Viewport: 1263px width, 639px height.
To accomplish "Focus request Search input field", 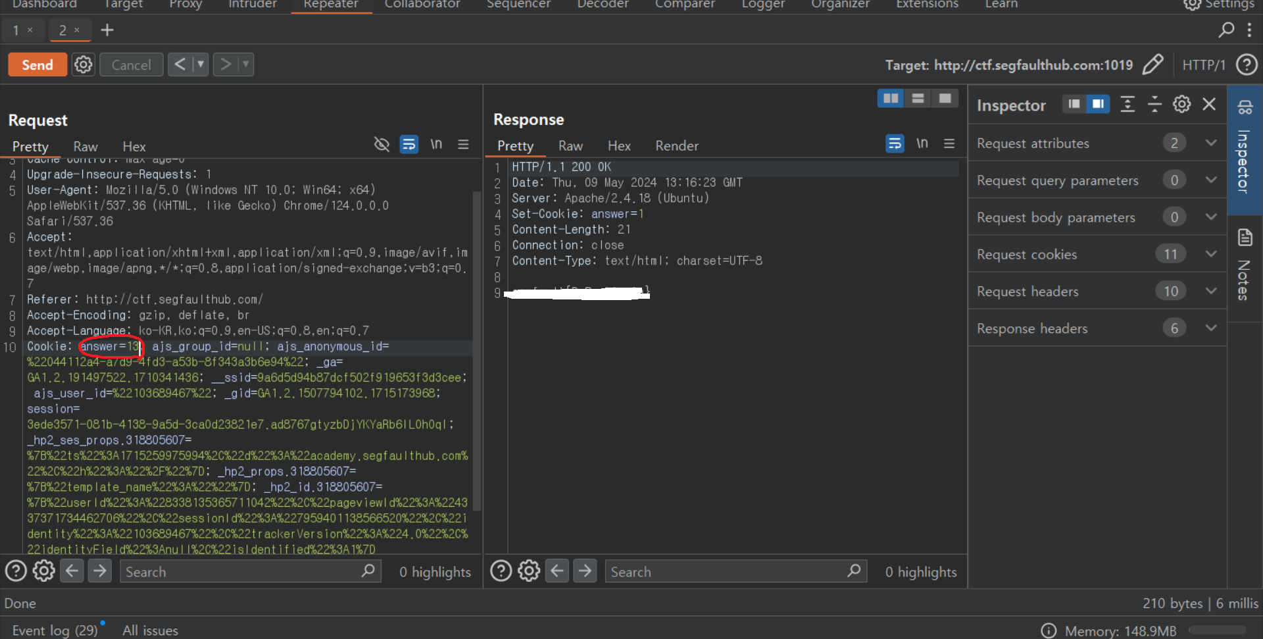I will [250, 571].
